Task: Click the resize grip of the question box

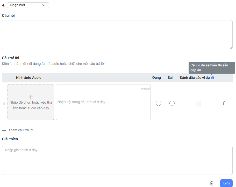Action: click(x=231, y=48)
